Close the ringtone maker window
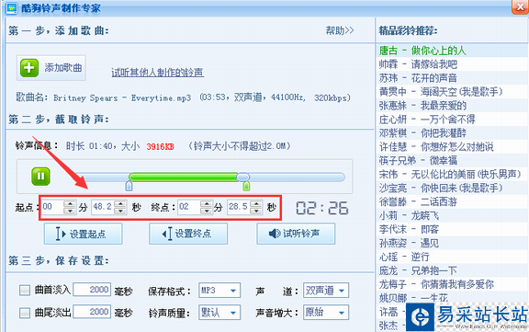This screenshot has width=529, height=332. pos(520,7)
